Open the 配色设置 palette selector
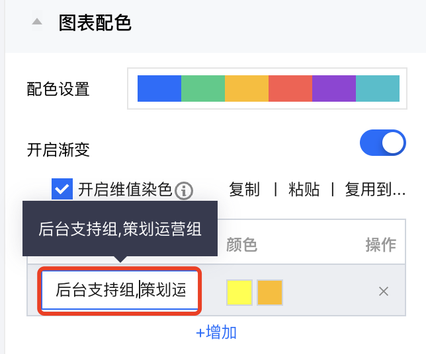The height and width of the screenshot is (354, 426). (x=268, y=88)
